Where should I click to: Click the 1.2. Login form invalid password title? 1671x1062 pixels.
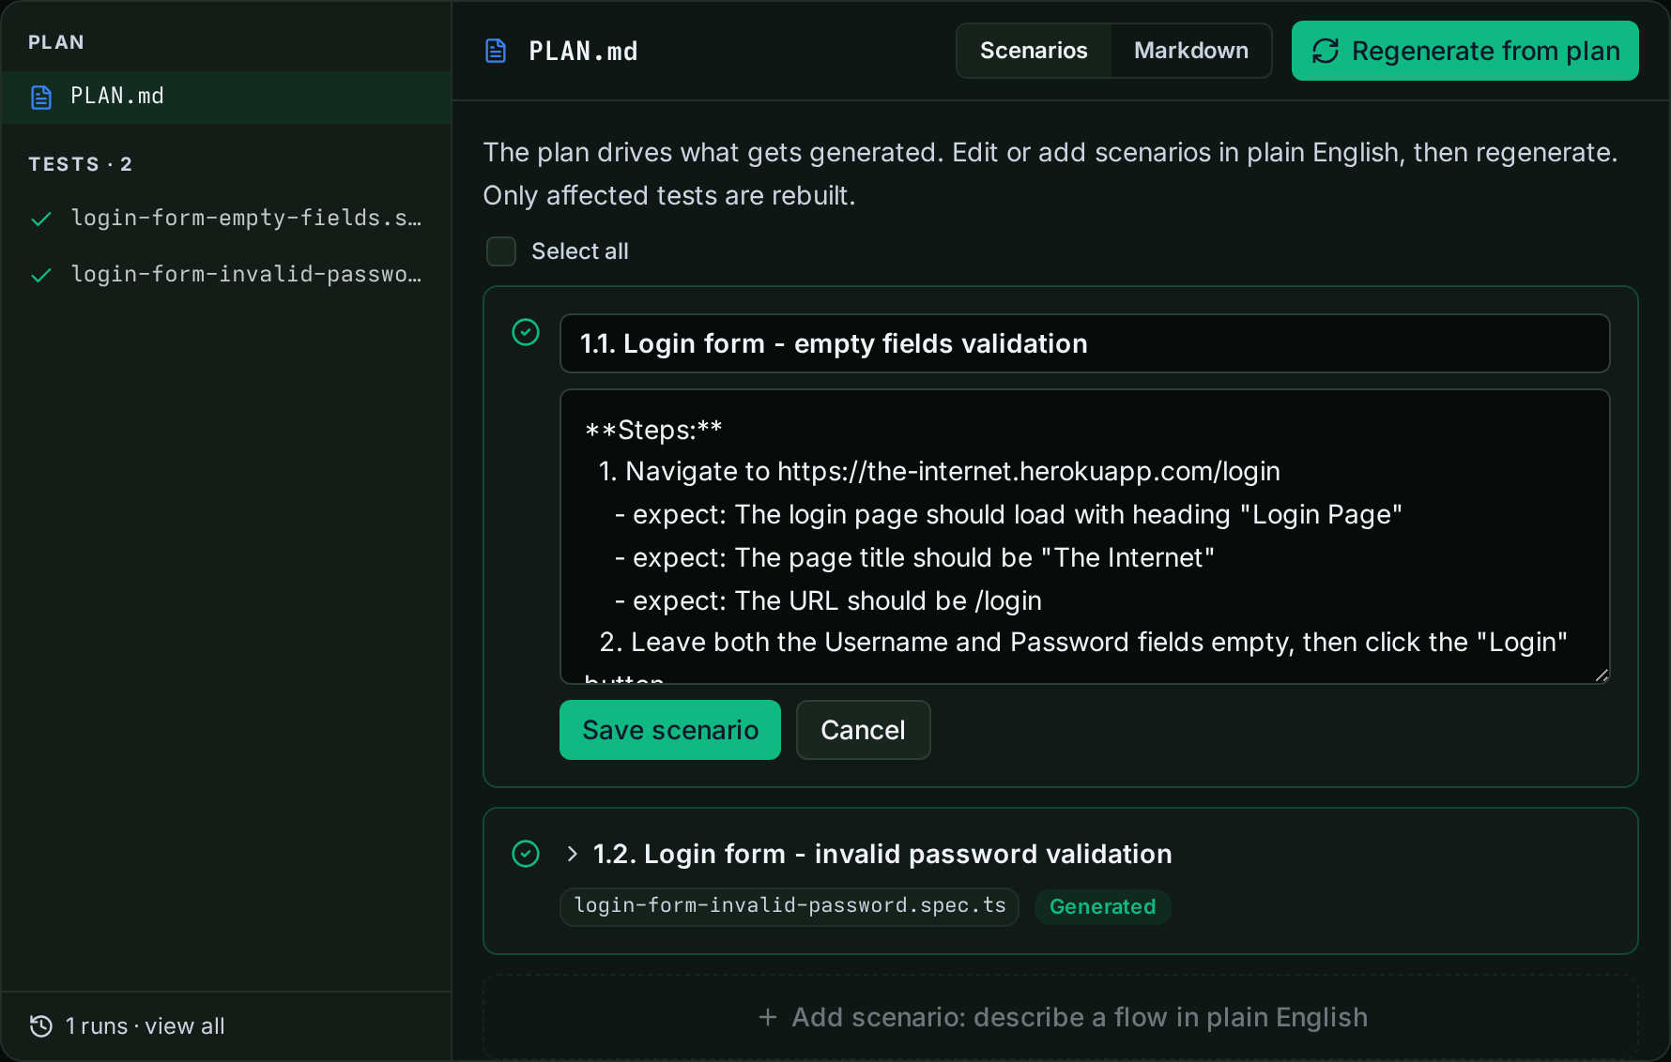click(x=882, y=854)
